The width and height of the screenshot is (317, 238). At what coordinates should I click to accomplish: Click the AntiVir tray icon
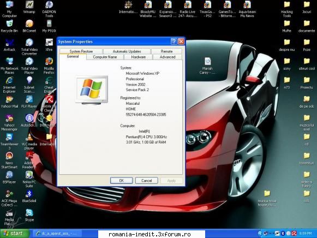click(x=294, y=234)
